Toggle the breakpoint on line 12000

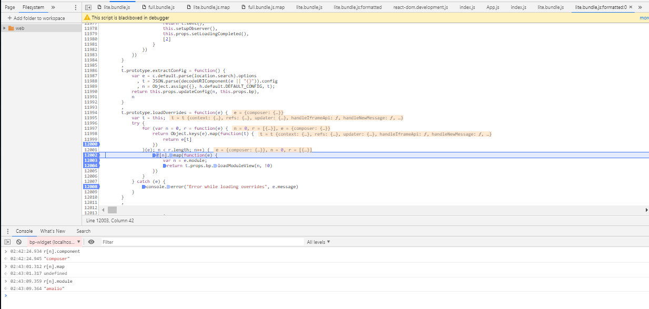click(x=90, y=144)
